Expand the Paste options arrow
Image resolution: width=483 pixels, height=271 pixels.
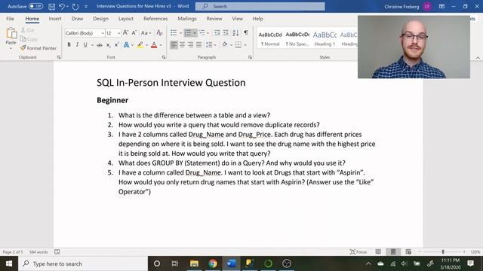tap(11, 48)
